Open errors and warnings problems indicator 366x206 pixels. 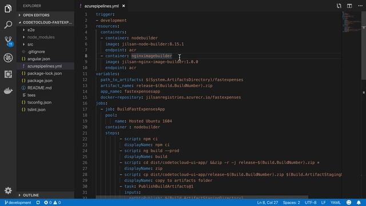click(x=53, y=203)
